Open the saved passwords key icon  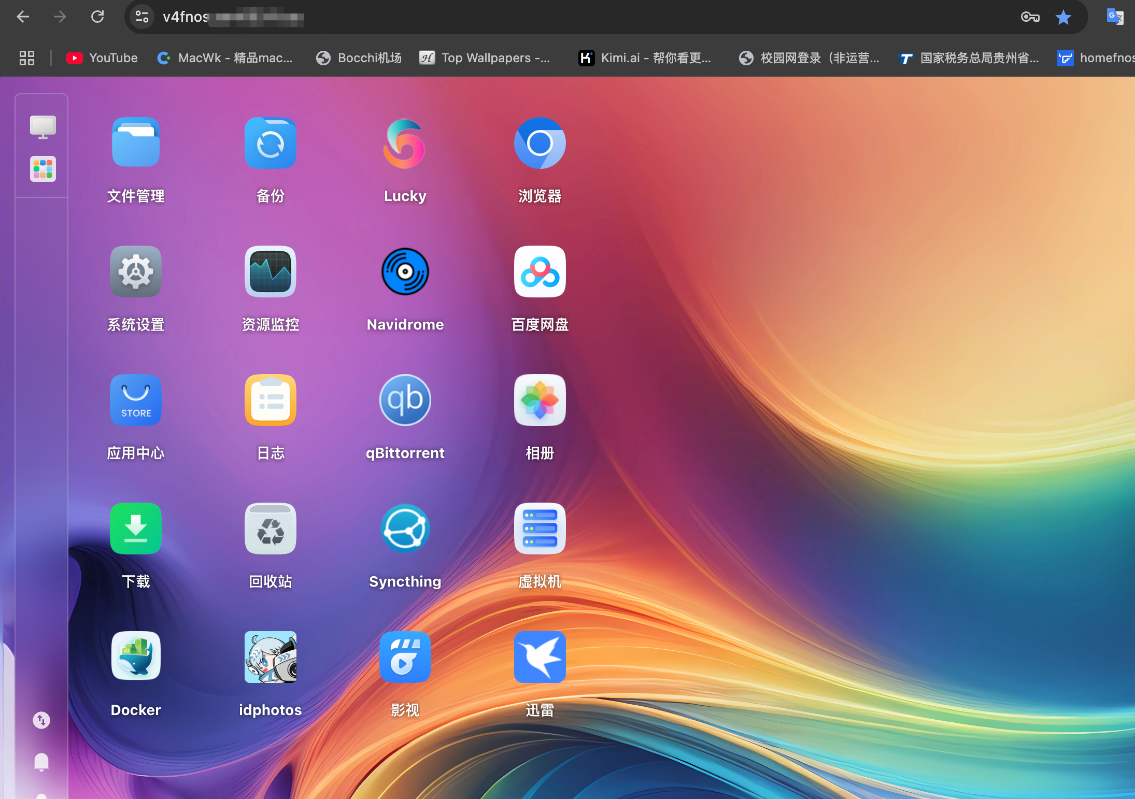[x=1030, y=17]
